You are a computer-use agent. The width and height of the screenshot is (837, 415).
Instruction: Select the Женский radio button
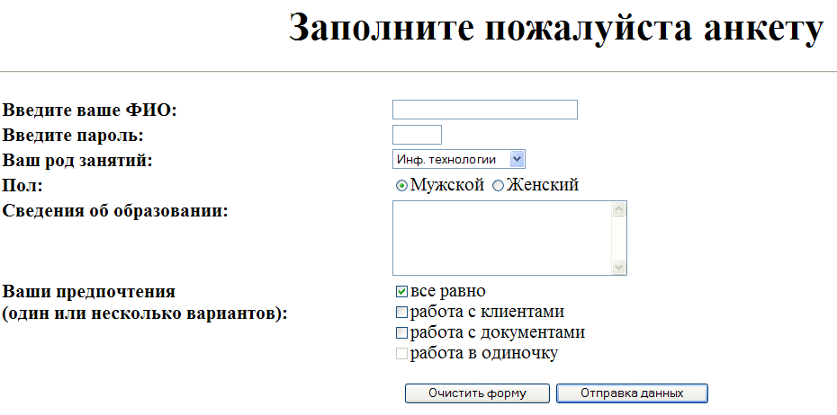click(498, 186)
